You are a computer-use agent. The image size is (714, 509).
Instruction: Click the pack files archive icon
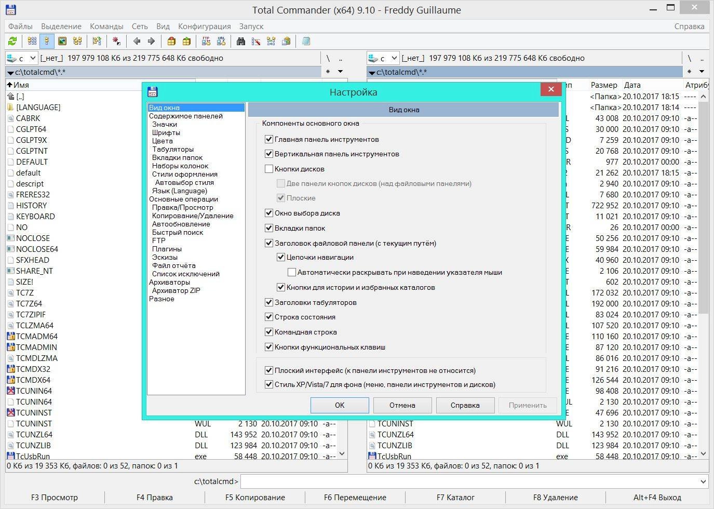point(171,41)
